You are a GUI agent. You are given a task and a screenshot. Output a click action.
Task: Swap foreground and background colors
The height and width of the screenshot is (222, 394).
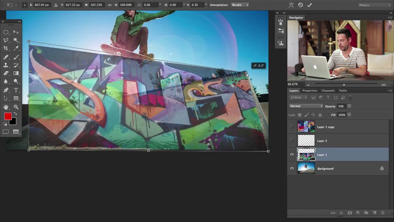coord(15,114)
